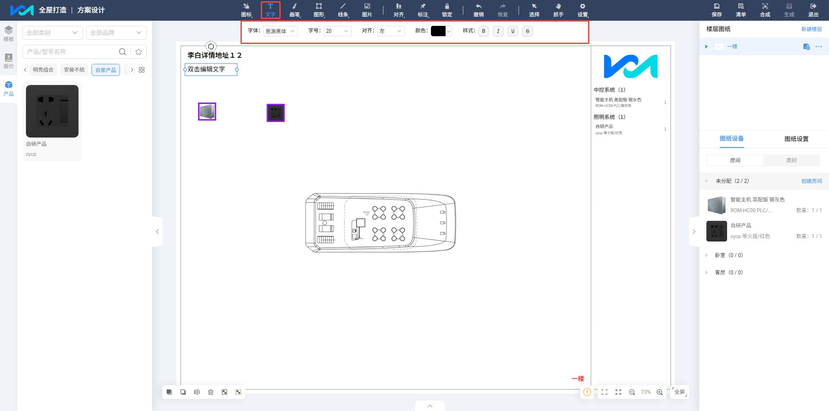Viewport: 829px width, 411px height.
Task: Open the 对齐 align tool
Action: [399, 10]
